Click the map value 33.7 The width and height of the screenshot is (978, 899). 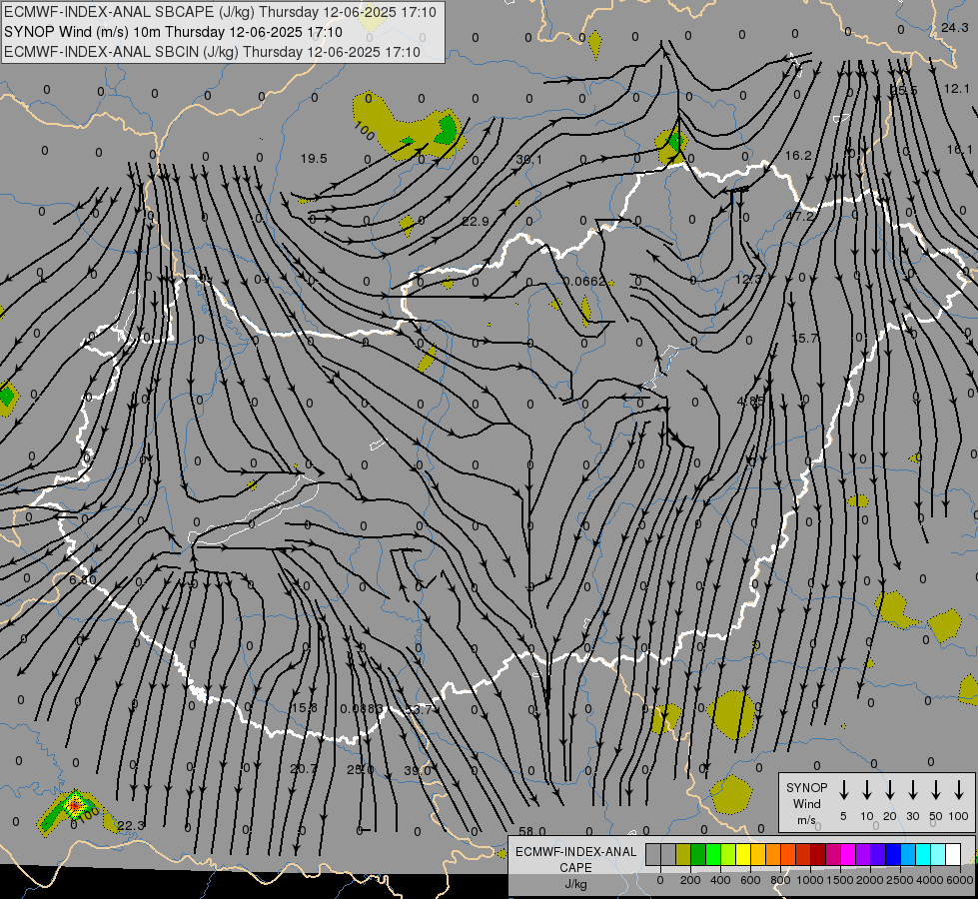(419, 709)
